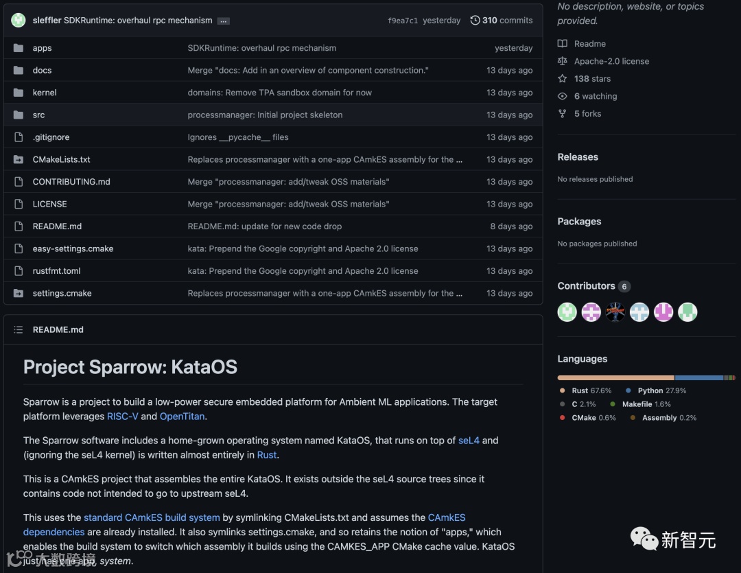Open the Packages heading link
This screenshot has height=573, width=741.
pos(579,221)
